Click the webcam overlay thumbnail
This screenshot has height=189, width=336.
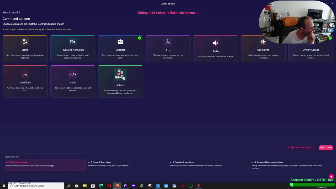297,22
